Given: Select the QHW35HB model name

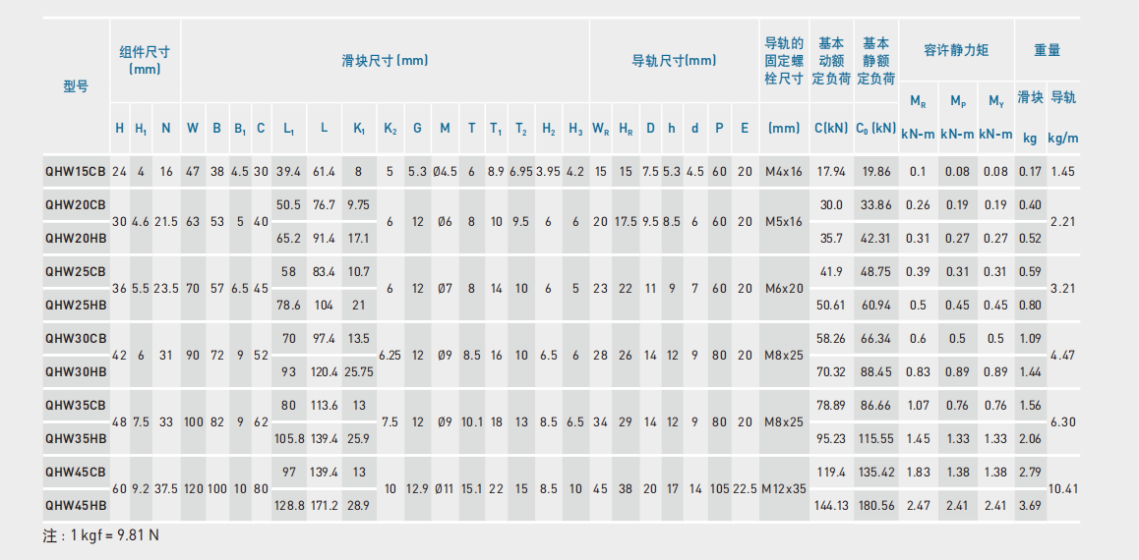Looking at the screenshot, I should tap(76, 439).
